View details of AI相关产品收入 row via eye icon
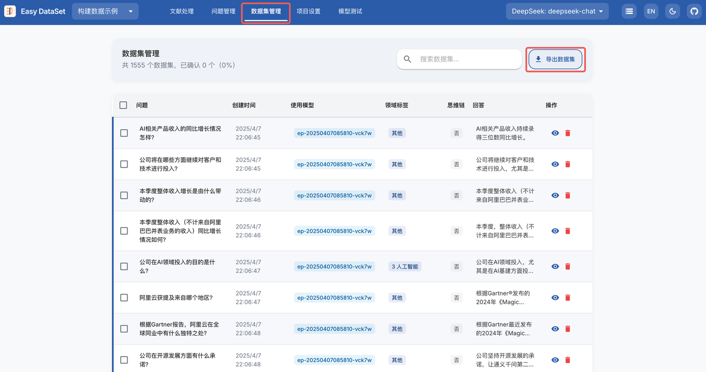Viewport: 706px width, 372px height. pos(555,133)
